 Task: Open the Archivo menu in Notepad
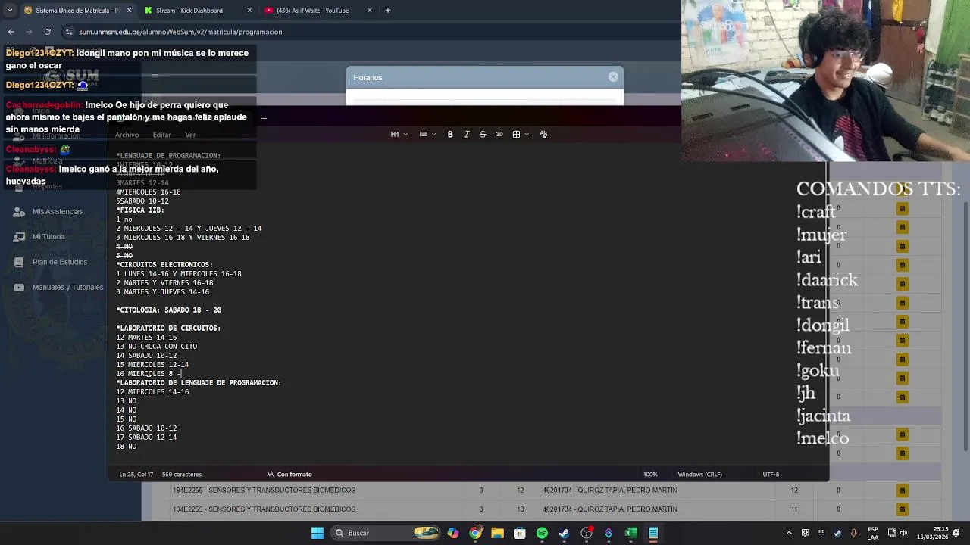tap(127, 135)
